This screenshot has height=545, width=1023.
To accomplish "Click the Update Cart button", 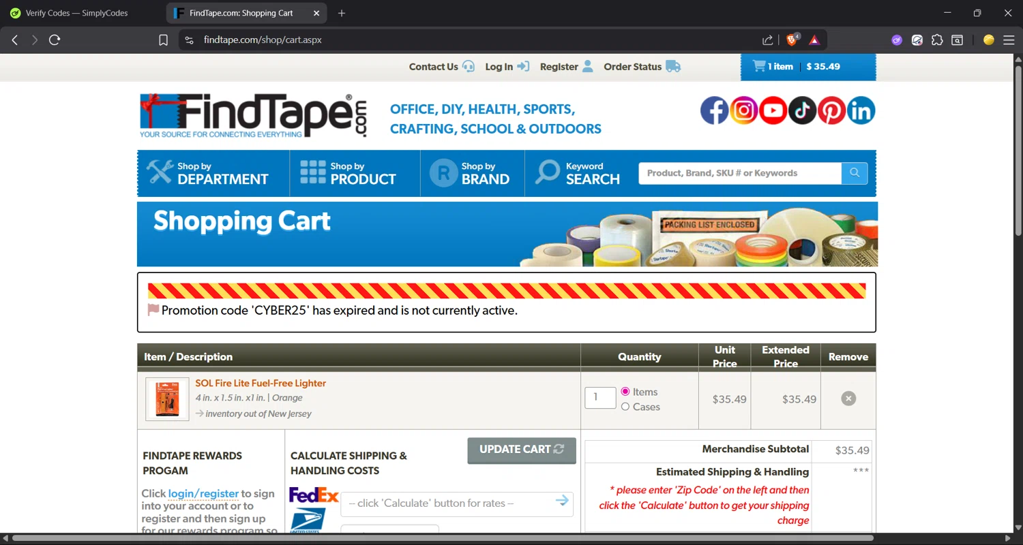I will 522,450.
